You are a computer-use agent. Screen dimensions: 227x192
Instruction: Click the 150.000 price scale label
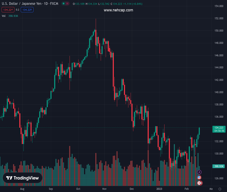tap(219, 31)
